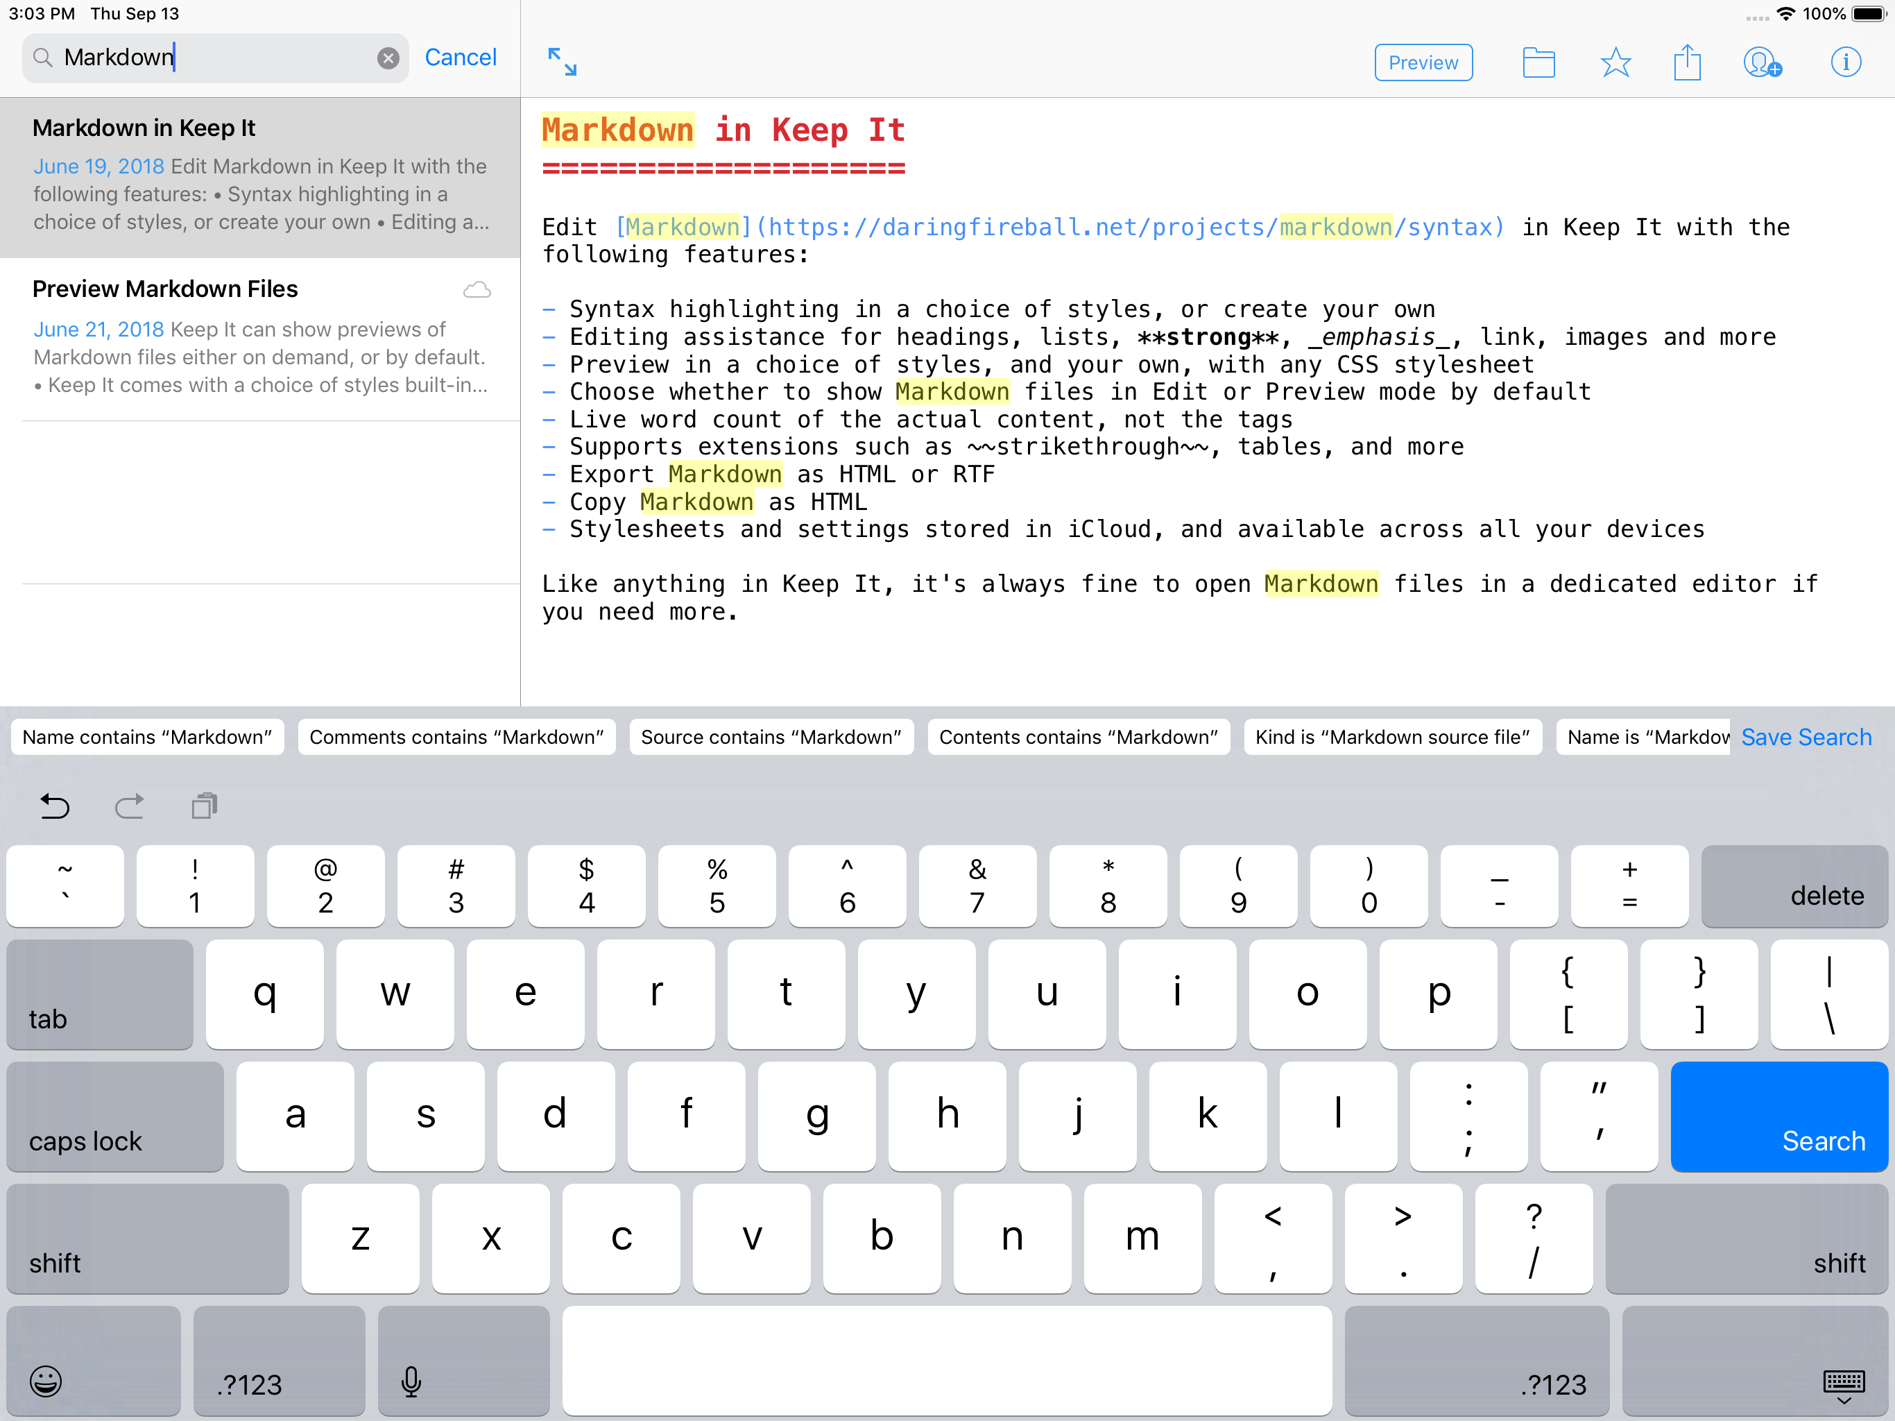Place cursor in 'Markdown in Keep It' heading
This screenshot has width=1895, height=1421.
723,130
